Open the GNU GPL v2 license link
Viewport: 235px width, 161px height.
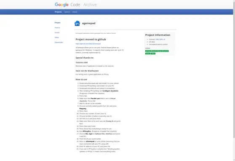coord(160,39)
